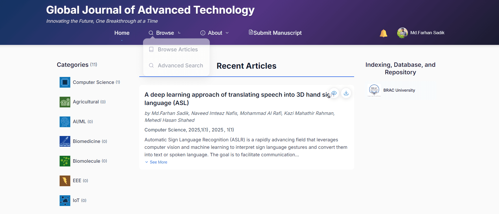The height and width of the screenshot is (214, 499).
Task: Open the Biomedicine category
Action: click(x=87, y=141)
